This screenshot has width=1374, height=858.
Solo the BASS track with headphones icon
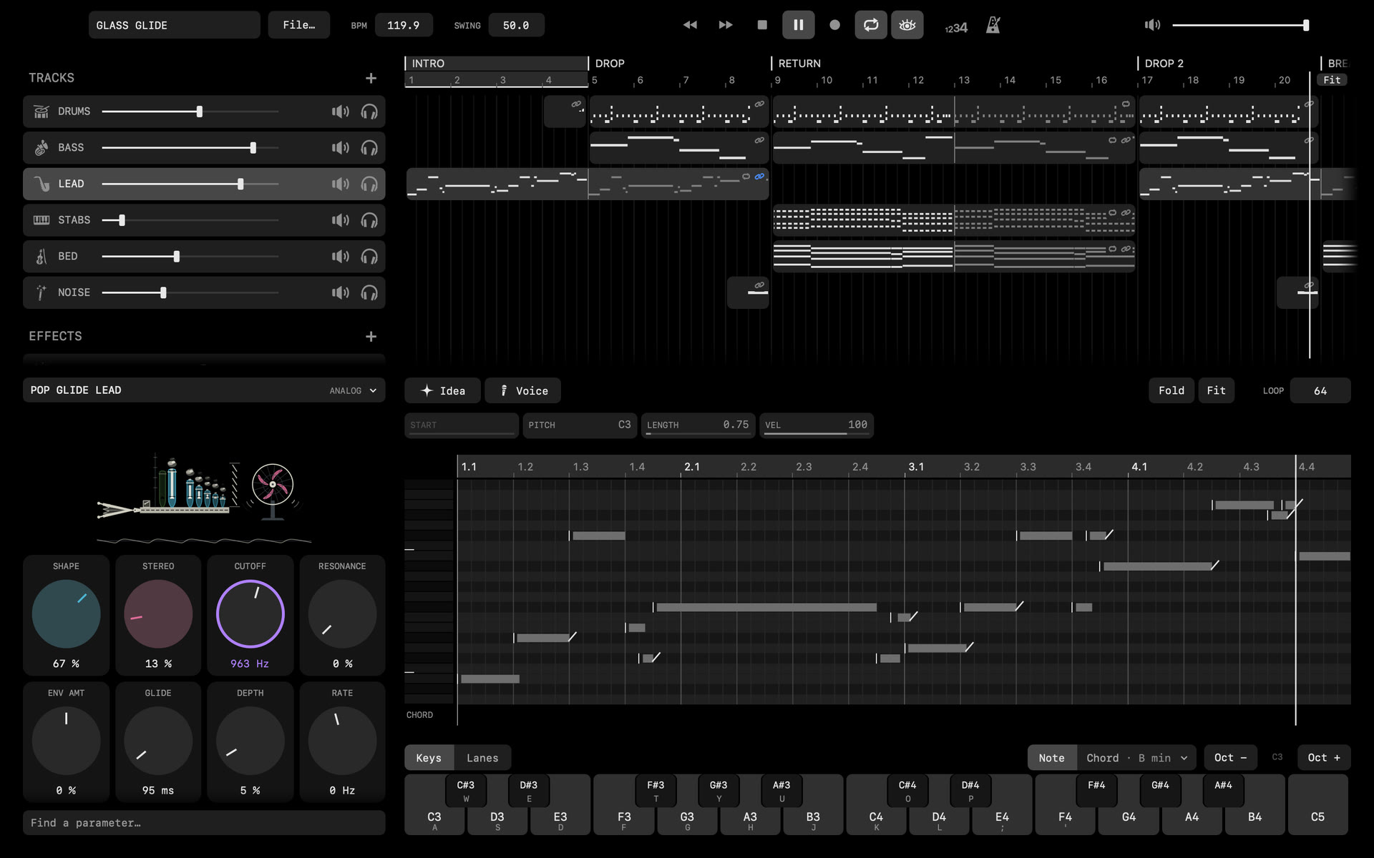pyautogui.click(x=369, y=148)
